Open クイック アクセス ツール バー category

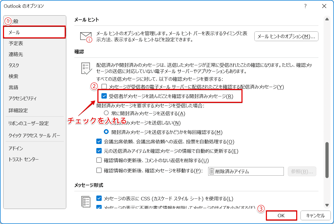(x=35, y=135)
